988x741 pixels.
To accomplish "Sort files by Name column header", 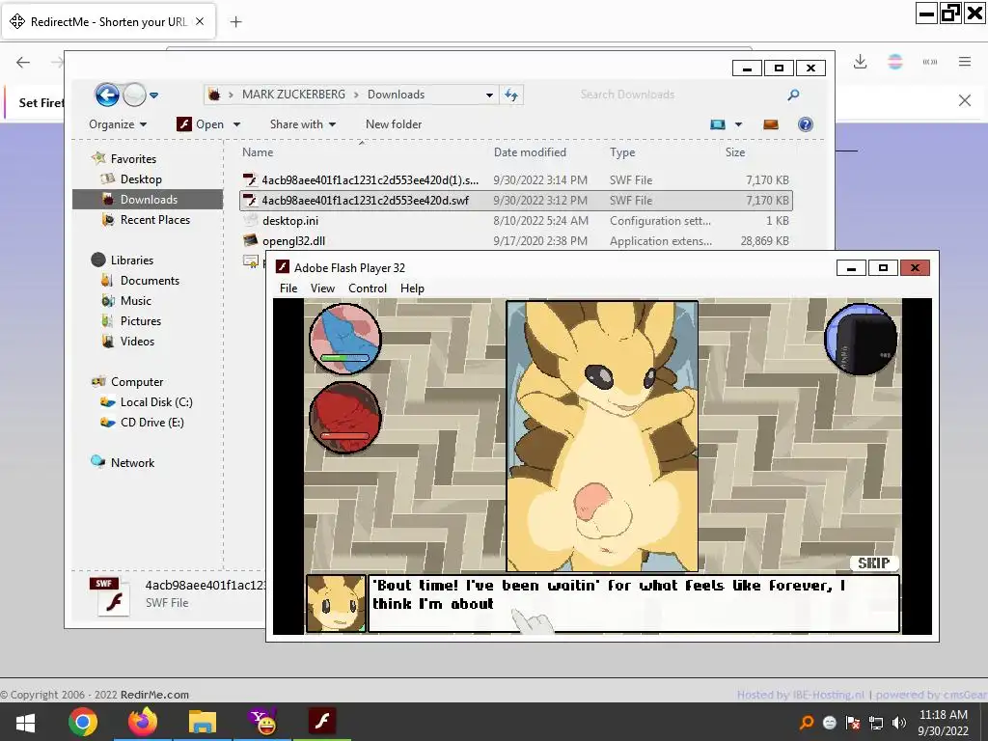I will click(x=258, y=151).
